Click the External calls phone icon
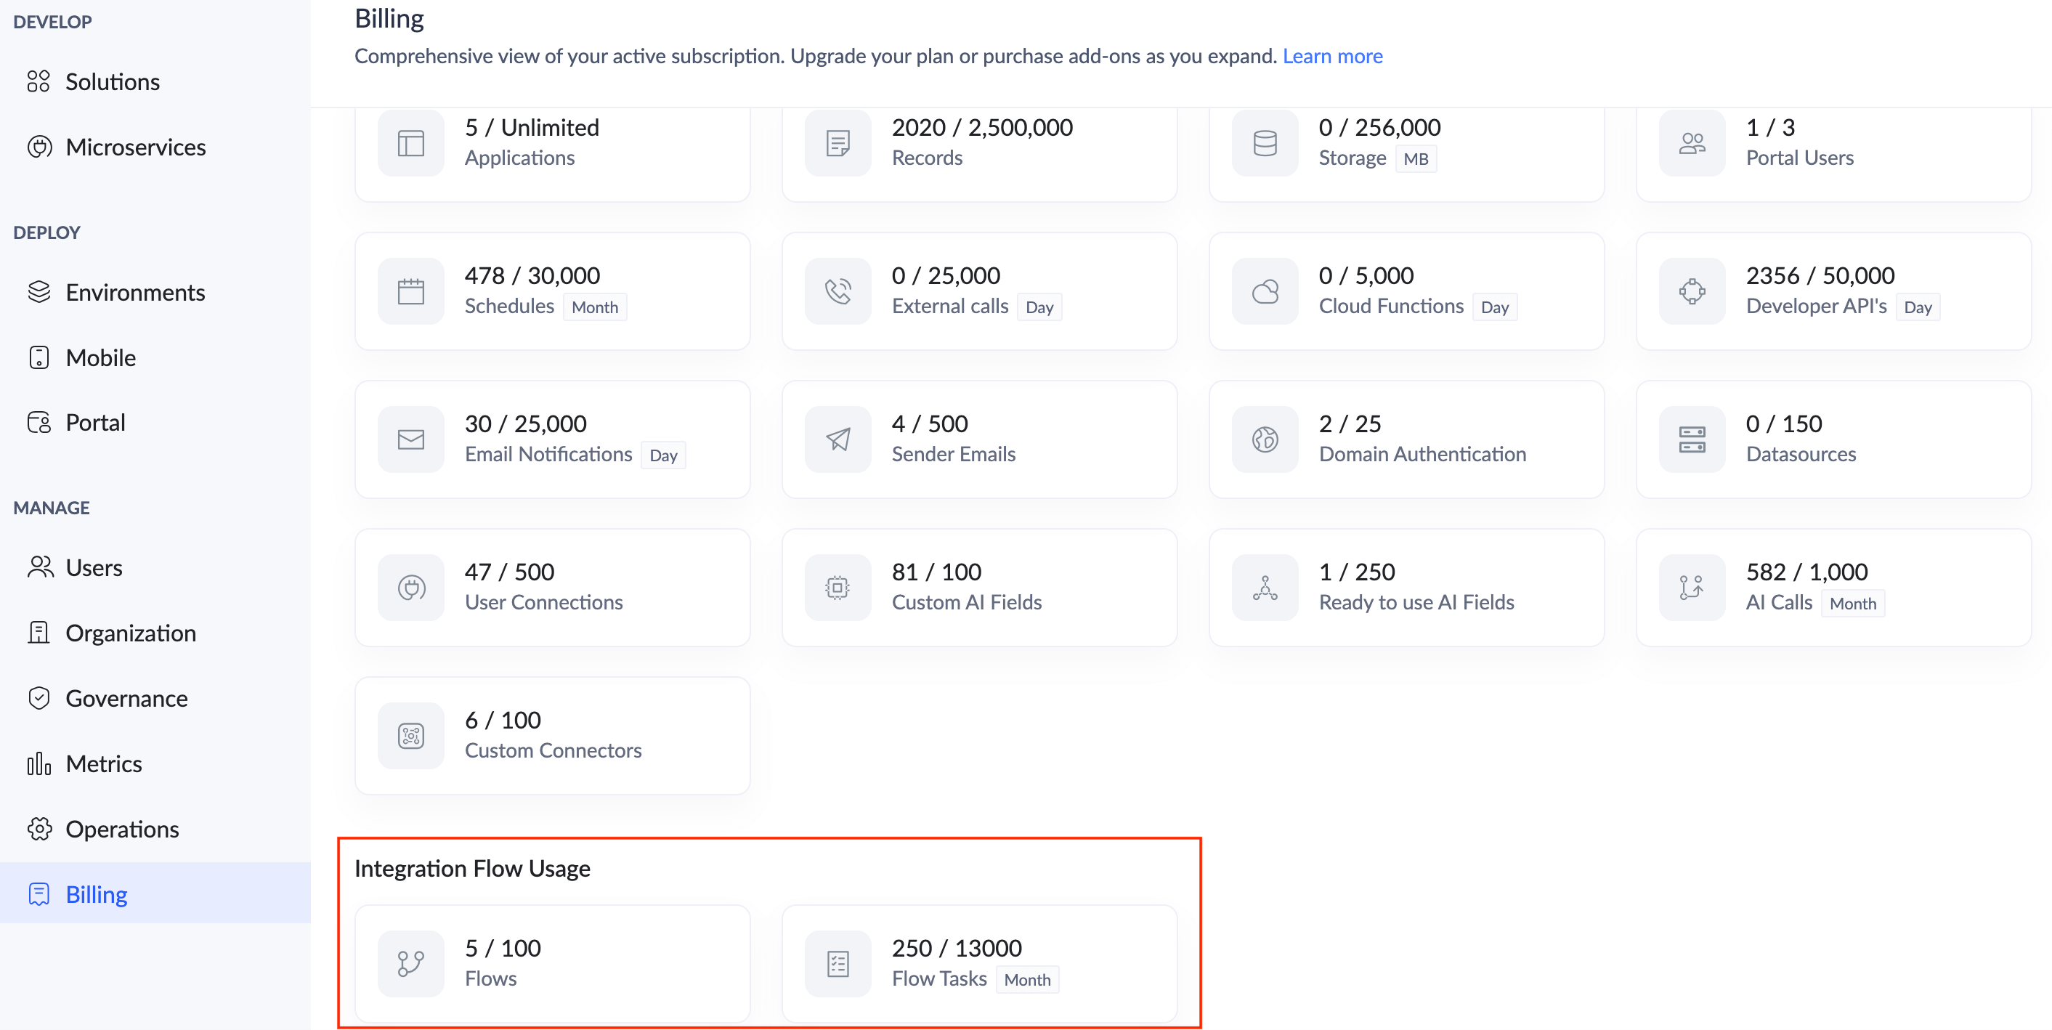2052x1030 pixels. tap(838, 291)
